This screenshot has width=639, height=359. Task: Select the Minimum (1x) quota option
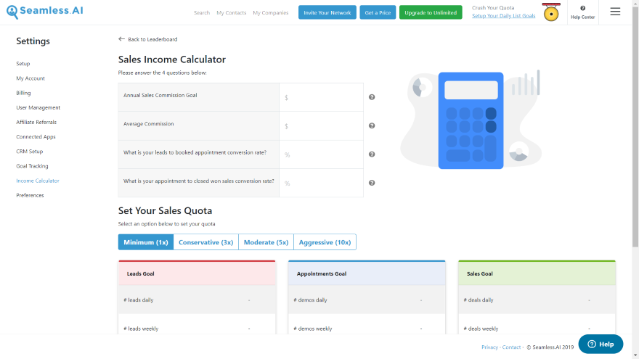146,242
